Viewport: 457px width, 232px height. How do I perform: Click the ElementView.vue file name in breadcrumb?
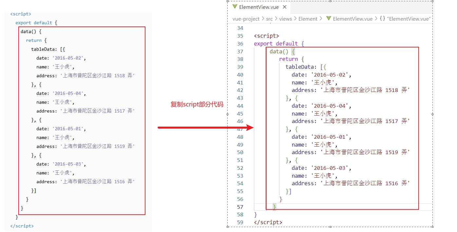[352, 19]
